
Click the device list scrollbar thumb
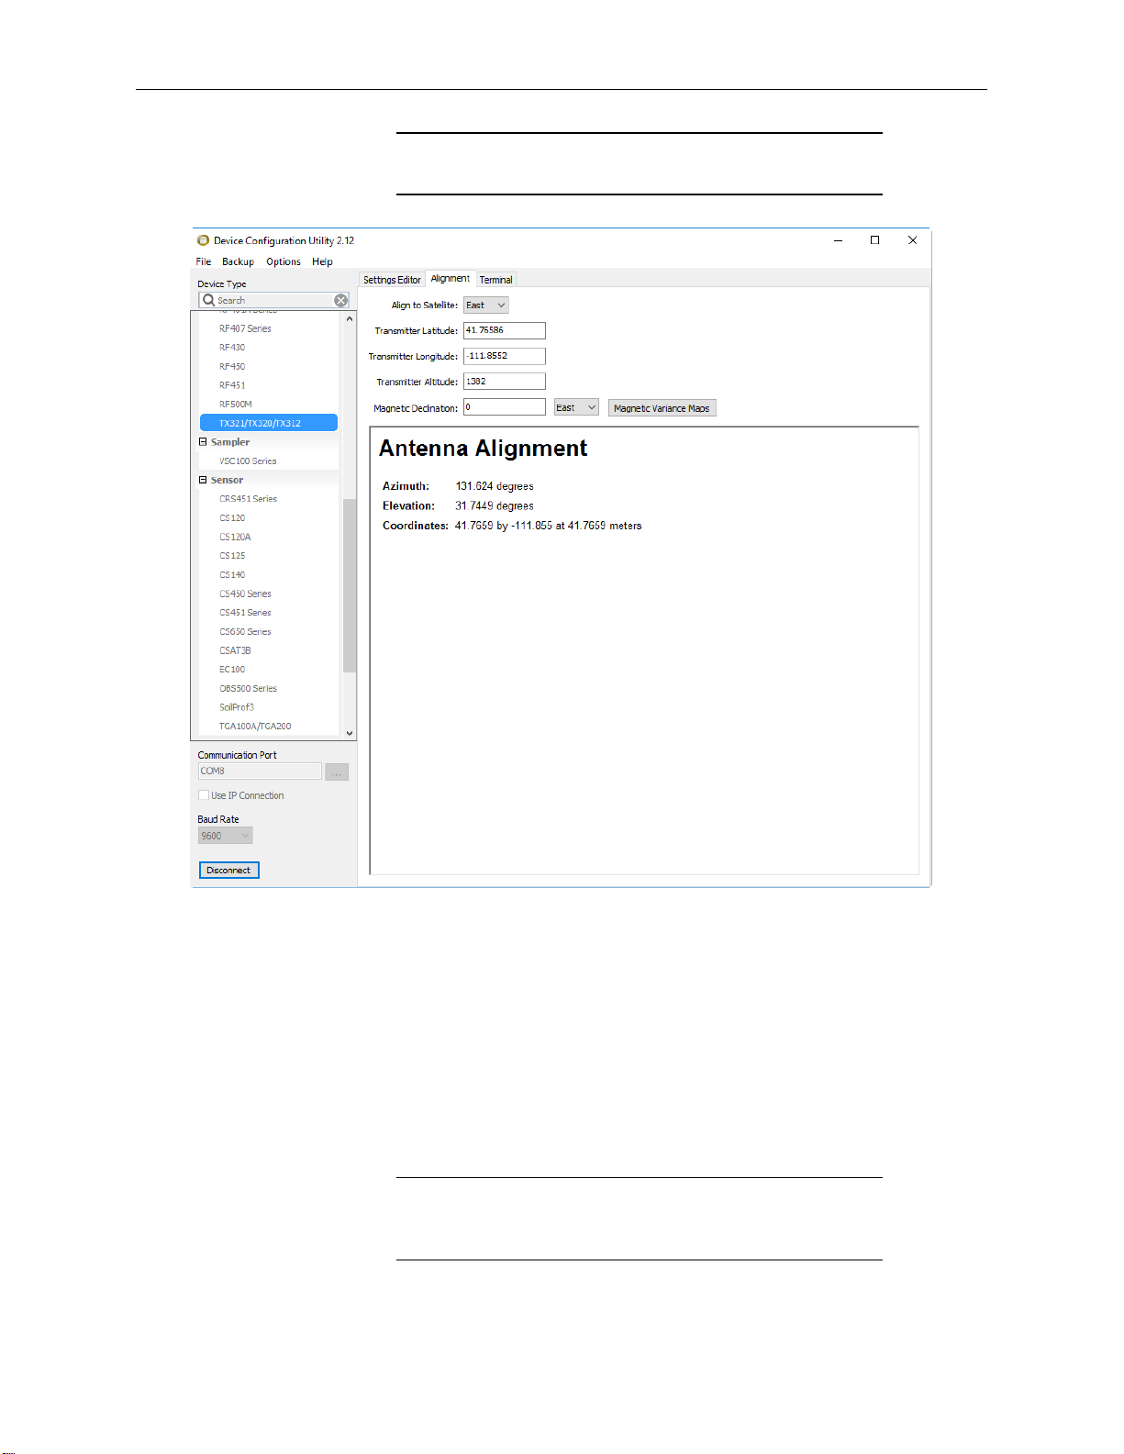tap(349, 586)
